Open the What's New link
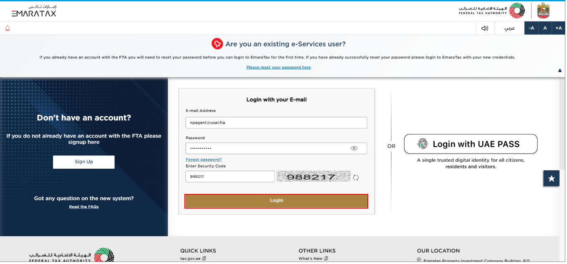Viewport: 567px width, 264px height. point(313,259)
